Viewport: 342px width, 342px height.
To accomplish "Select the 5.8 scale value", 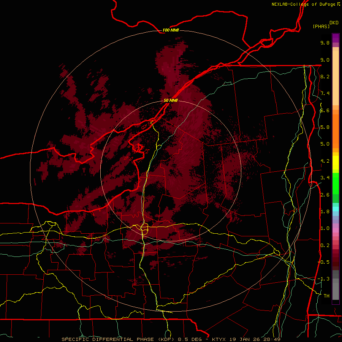I will click(x=325, y=127).
